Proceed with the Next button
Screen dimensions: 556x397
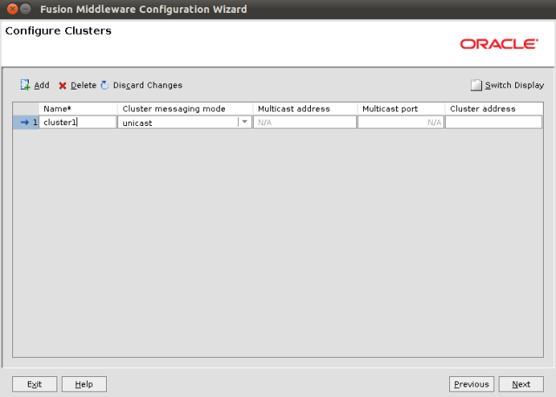click(521, 384)
